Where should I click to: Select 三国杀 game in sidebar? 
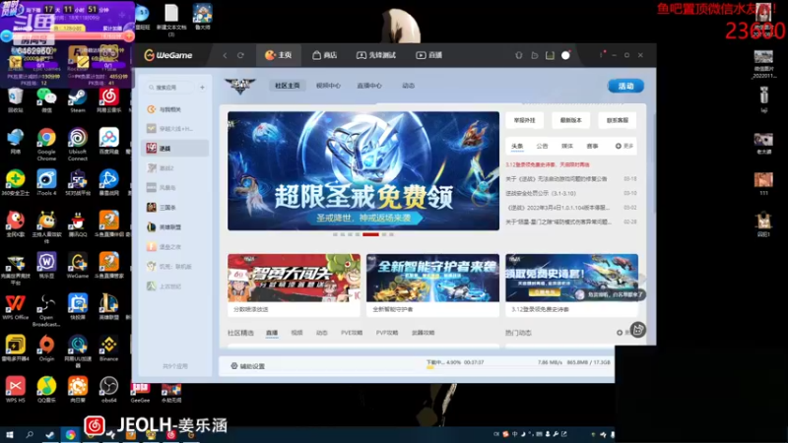coord(175,207)
